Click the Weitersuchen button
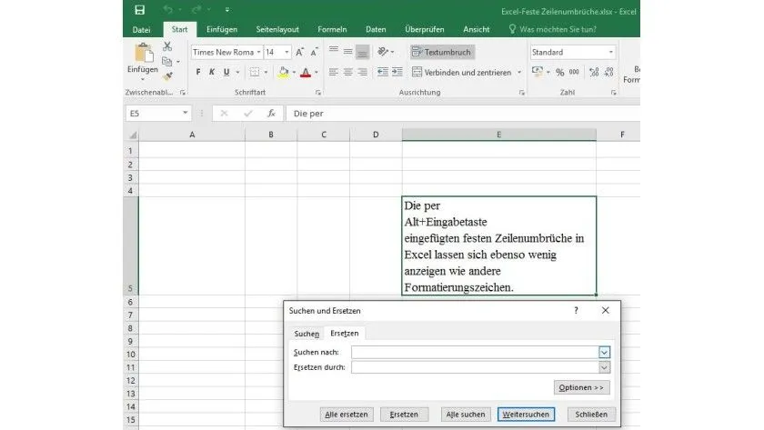Screen dimensions: 764x430 [526, 415]
